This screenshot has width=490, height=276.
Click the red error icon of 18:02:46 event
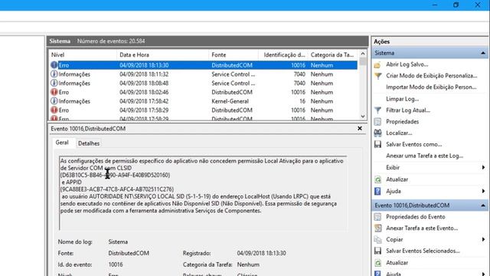click(x=54, y=92)
